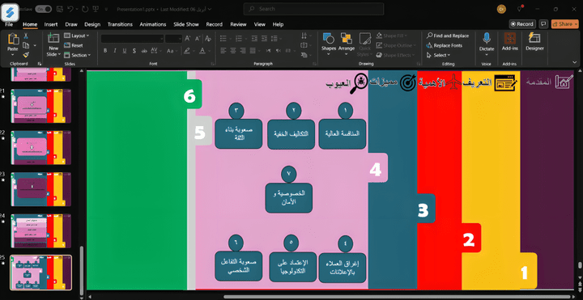Click the Reset slide button
The image size is (583, 300).
[x=74, y=45]
